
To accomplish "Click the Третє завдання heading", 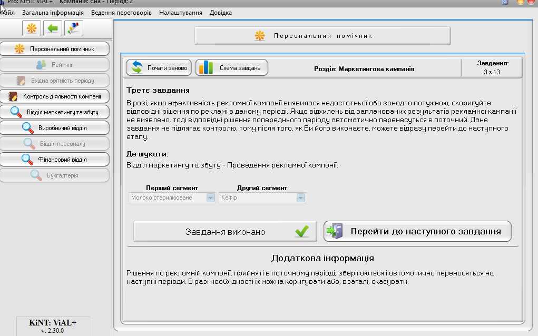I will pyautogui.click(x=158, y=91).
